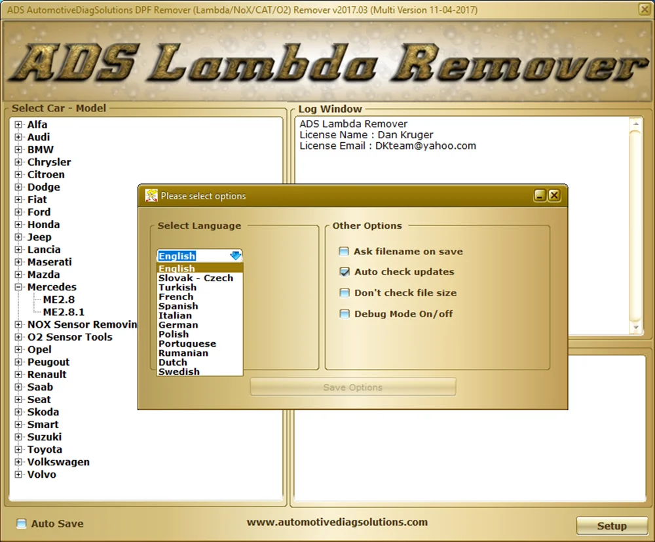Choose Italian language

200,315
